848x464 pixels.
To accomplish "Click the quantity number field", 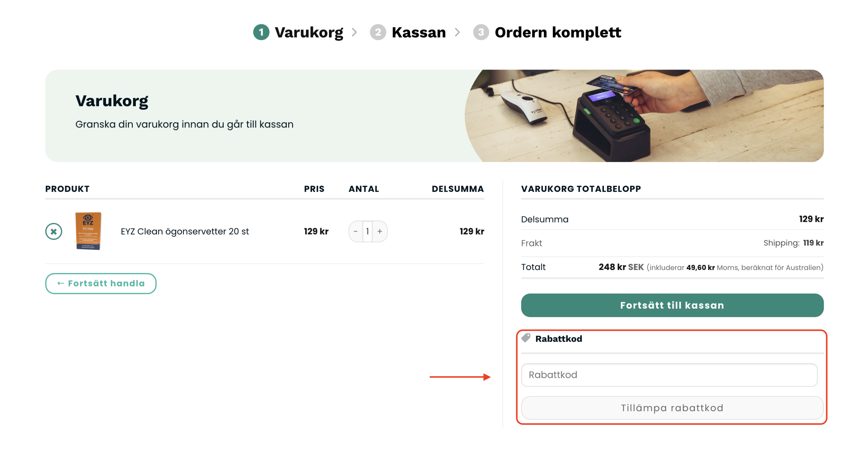I will tap(367, 231).
